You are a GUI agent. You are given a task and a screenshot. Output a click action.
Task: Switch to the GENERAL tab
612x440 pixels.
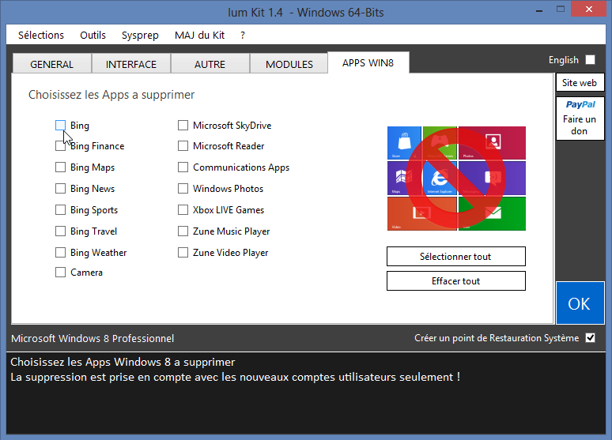52,63
